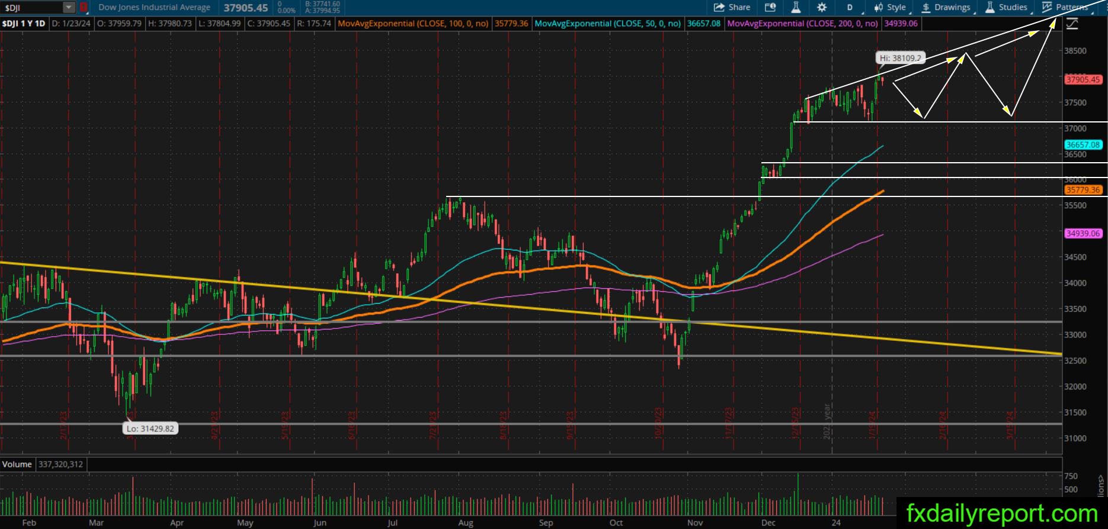This screenshot has width=1108, height=529.
Task: Click the Jun label on the time axis
Action: click(320, 522)
